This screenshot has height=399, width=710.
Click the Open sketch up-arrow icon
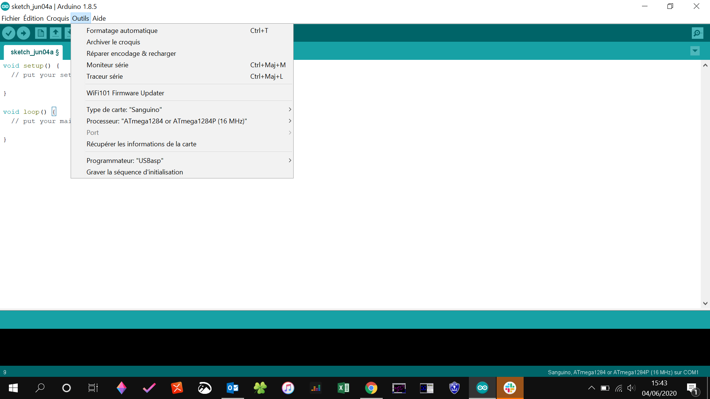tap(55, 33)
